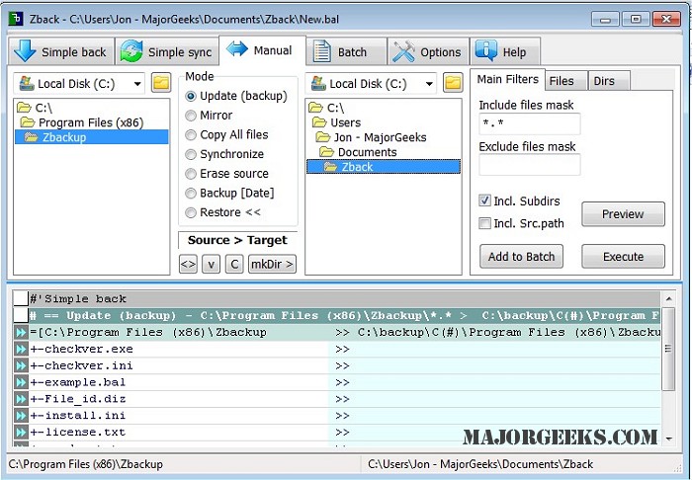Click the C button below Source > Target
Viewport: 692px width, 480px height.
234,264
